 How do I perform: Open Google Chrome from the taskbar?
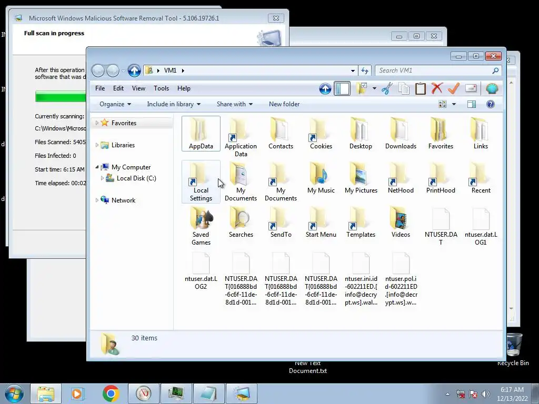tap(111, 393)
